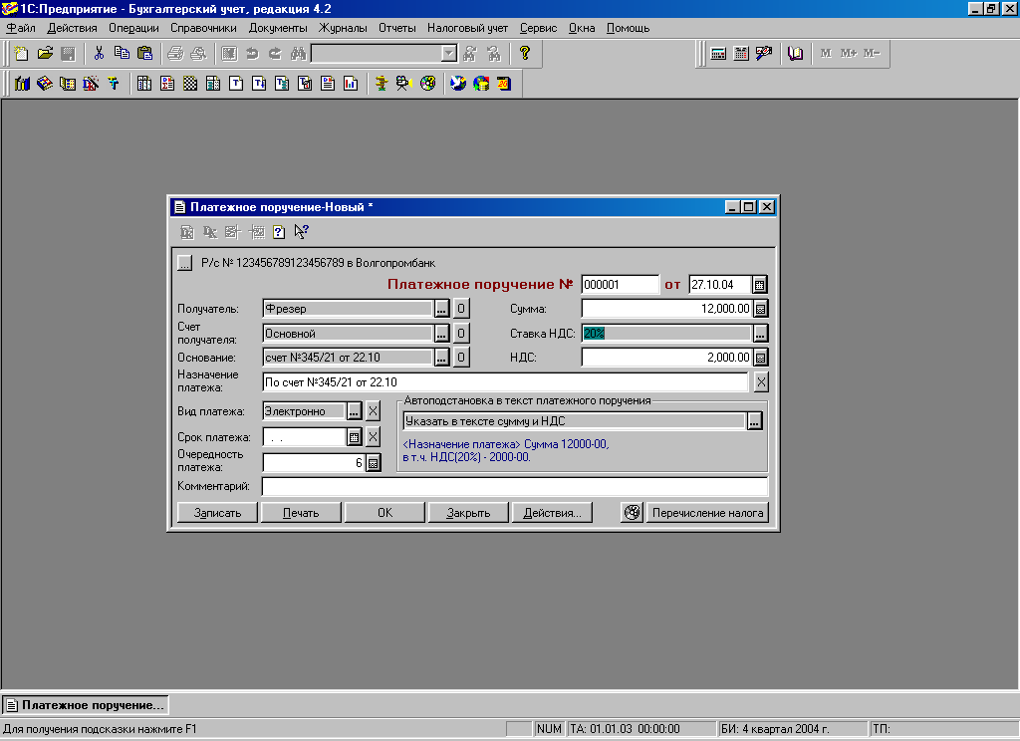Click the globe with coins icon
The image size is (1020, 741).
click(x=481, y=84)
